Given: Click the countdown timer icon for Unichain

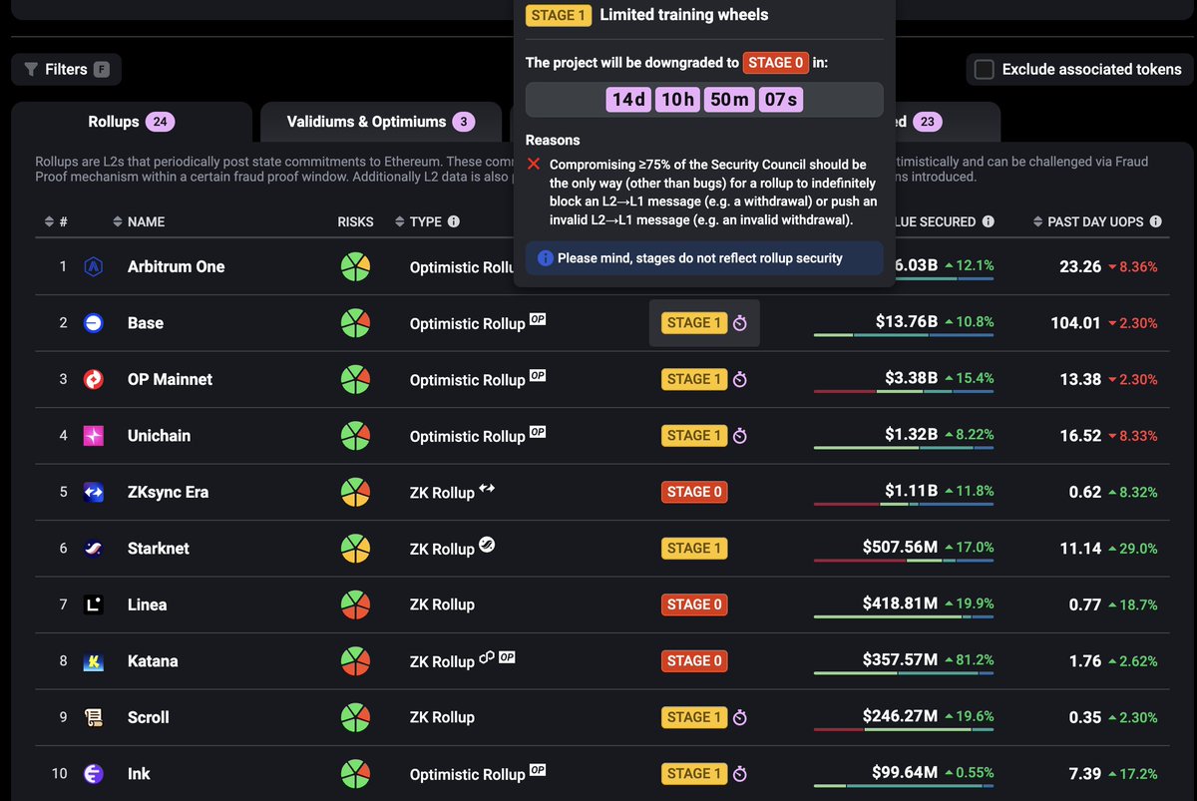Looking at the screenshot, I should tap(740, 436).
